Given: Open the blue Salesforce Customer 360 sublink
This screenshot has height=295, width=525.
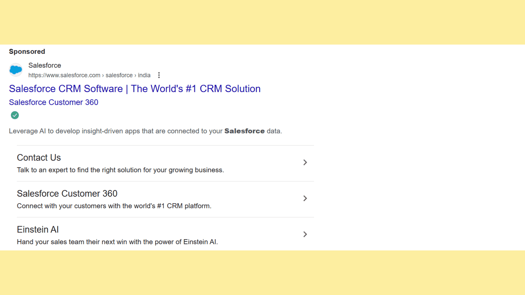Looking at the screenshot, I should [53, 102].
